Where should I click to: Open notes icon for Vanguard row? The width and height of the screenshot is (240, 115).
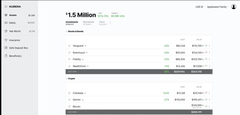[206, 46]
